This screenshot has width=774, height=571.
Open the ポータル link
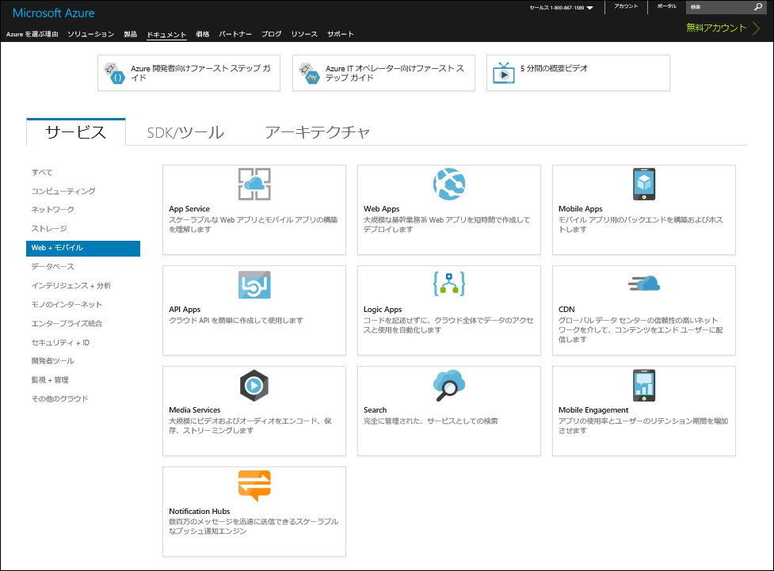pos(666,6)
